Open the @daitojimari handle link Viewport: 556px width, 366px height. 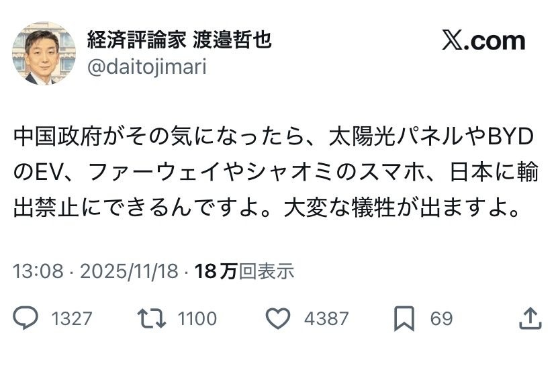pyautogui.click(x=146, y=67)
